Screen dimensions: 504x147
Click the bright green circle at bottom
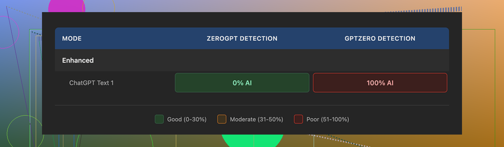253,140
